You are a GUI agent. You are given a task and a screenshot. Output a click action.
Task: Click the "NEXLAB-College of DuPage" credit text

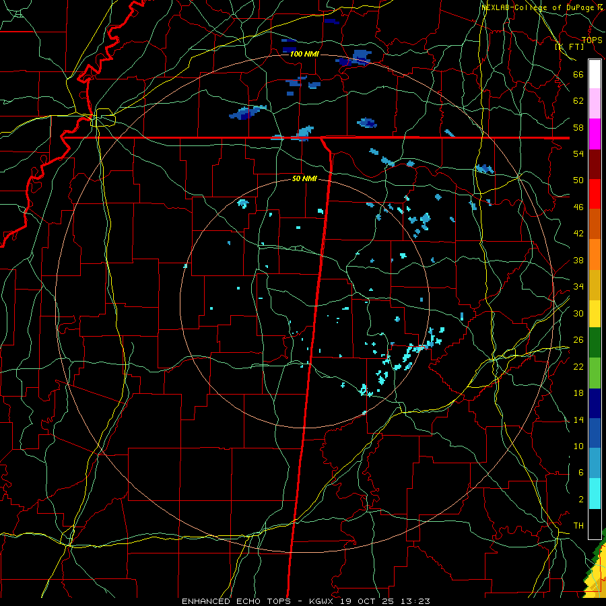[x=539, y=7]
